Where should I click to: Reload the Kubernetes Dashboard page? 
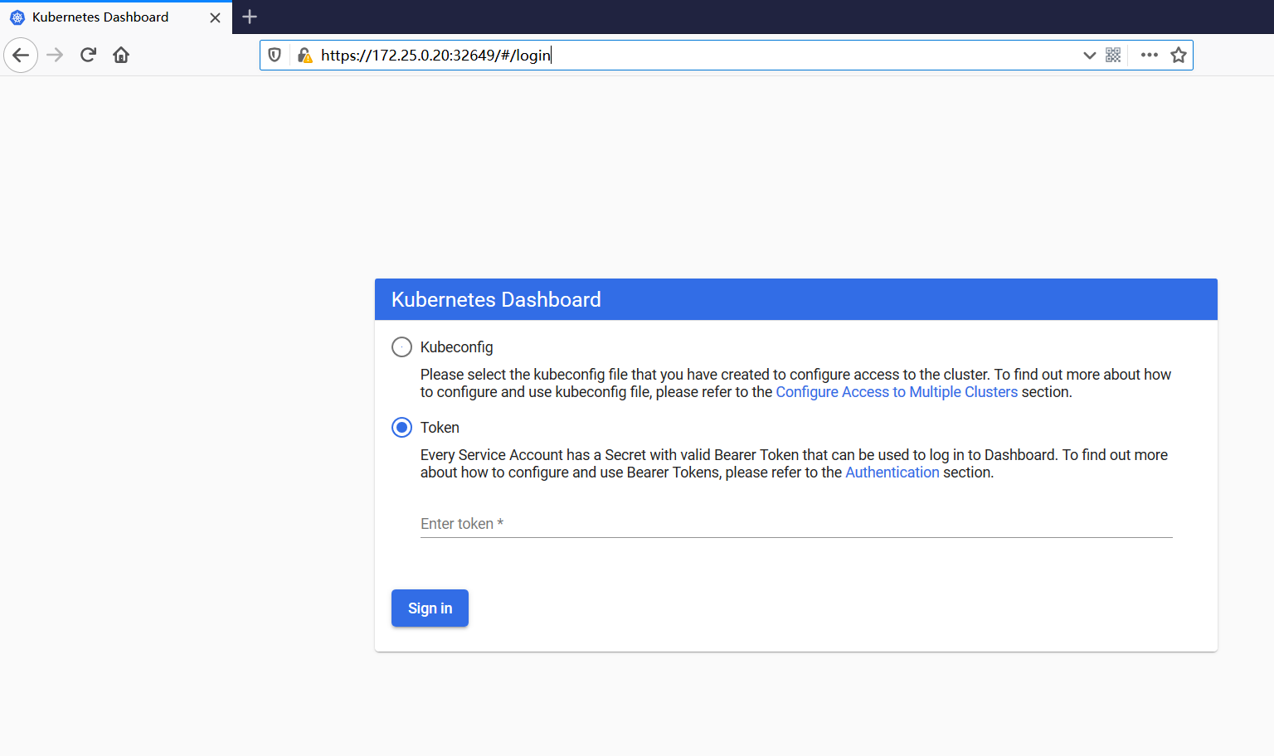click(x=88, y=56)
